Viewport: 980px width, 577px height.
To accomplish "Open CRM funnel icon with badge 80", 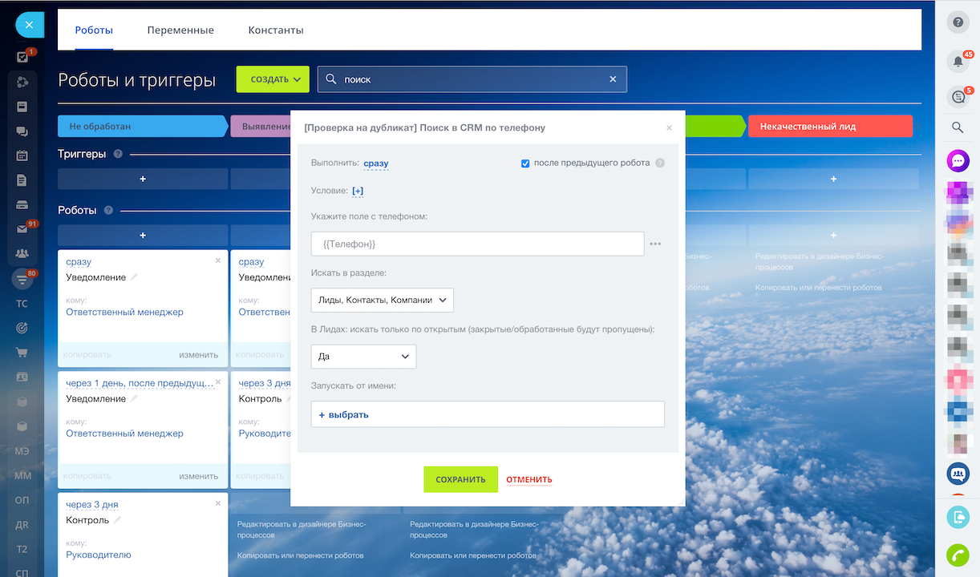I will tap(22, 279).
